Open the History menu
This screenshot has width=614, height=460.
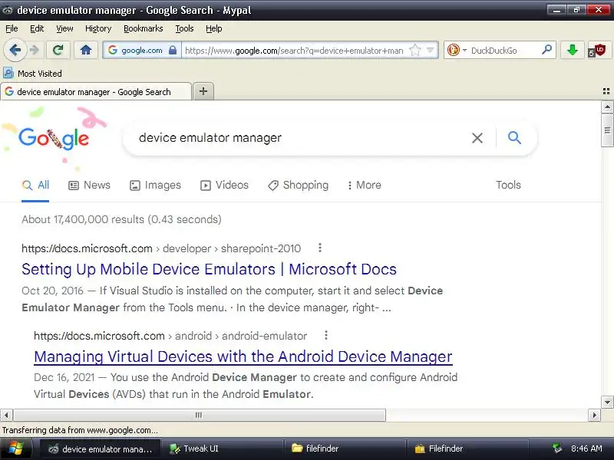pos(98,28)
